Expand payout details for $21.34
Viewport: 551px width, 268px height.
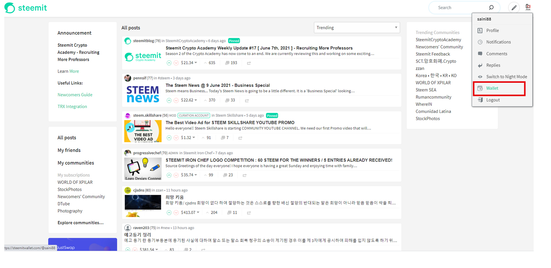(x=196, y=63)
